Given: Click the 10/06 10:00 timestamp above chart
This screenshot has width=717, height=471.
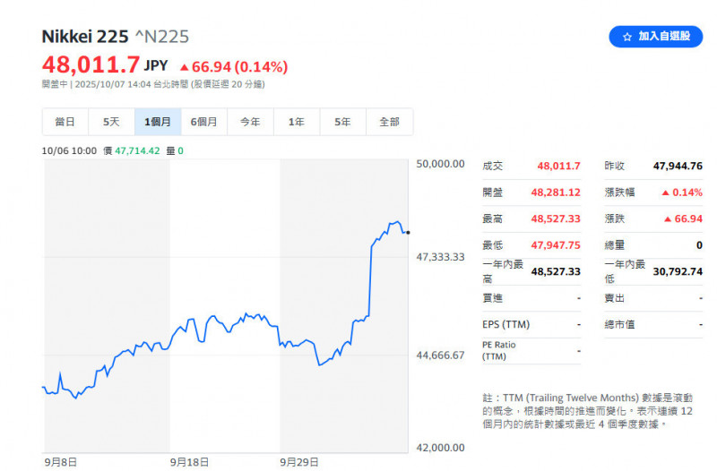Looking at the screenshot, I should (69, 150).
